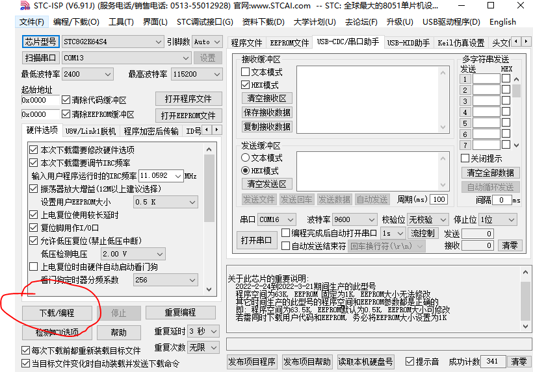The width and height of the screenshot is (533, 372).
Task: Click 扫描串口 button
Action: tap(40, 58)
